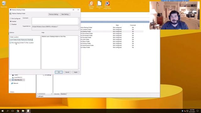Screen dimensions: 201x113
Task: Launch Chrome from the taskbar
Action: pos(18,111)
